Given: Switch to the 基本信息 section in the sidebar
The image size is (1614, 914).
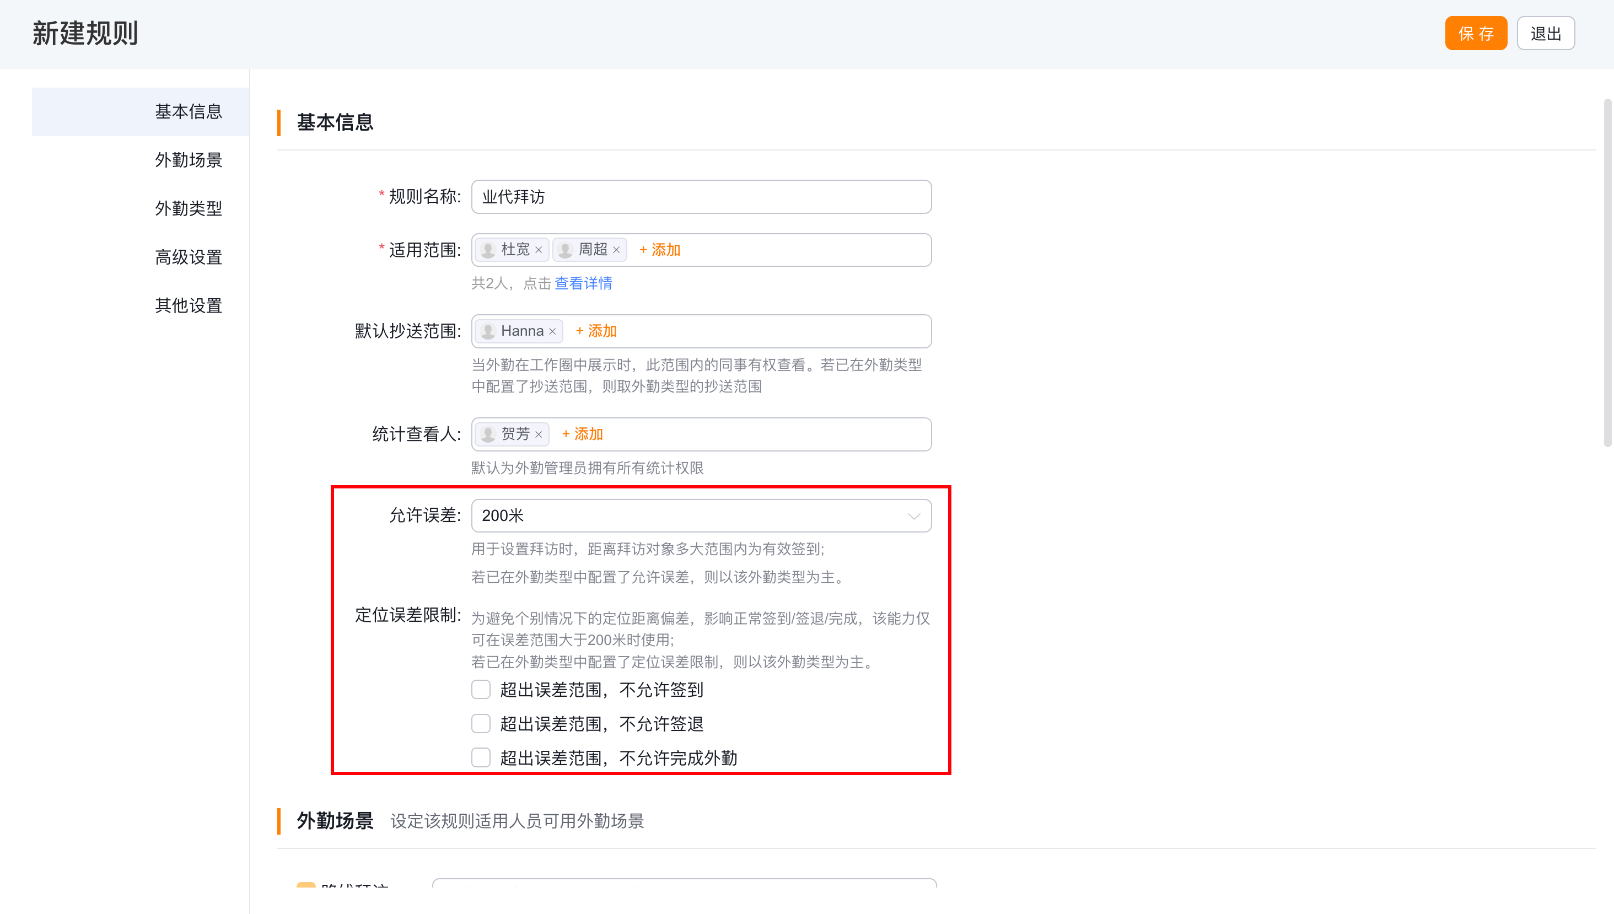Looking at the screenshot, I should point(141,112).
